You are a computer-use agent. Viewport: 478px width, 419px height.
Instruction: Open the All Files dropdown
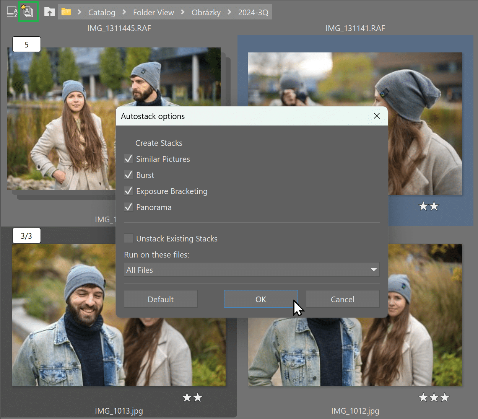point(252,270)
